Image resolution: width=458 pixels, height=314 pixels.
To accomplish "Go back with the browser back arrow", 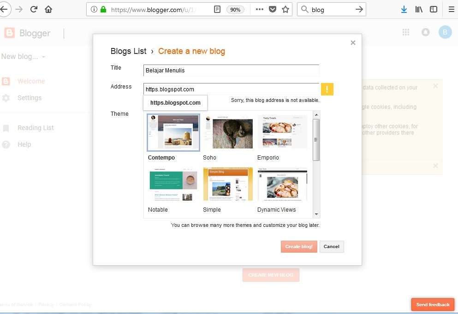I will coord(4,9).
